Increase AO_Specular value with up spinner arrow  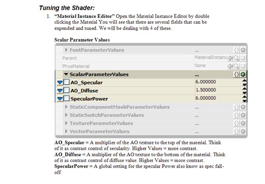point(244,80)
